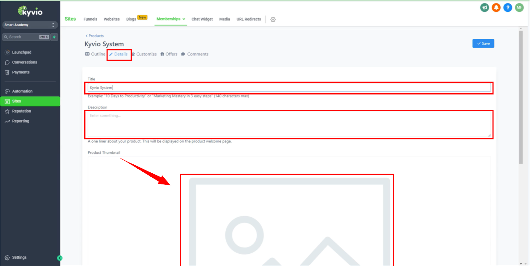Click the megaphone announcements icon

[485, 8]
